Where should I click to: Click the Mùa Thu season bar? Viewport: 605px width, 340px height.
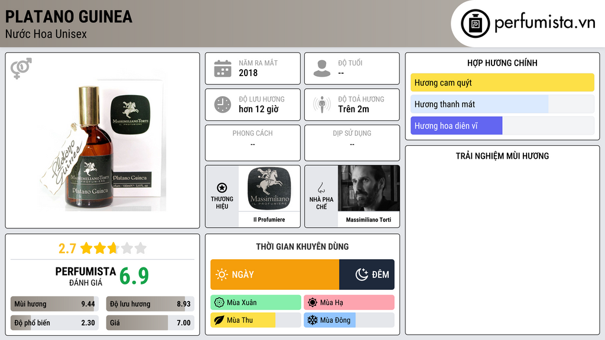coord(256,320)
